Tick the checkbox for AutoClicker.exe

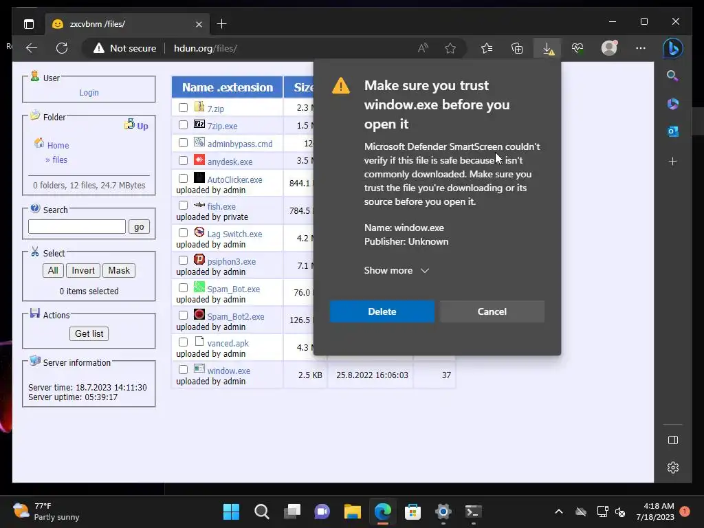pyautogui.click(x=183, y=178)
